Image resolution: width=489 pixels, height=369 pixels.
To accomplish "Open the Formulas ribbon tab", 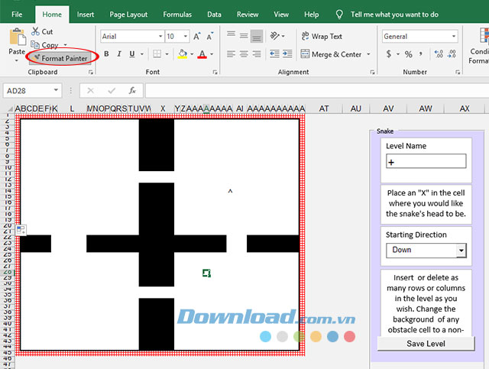I will [177, 14].
